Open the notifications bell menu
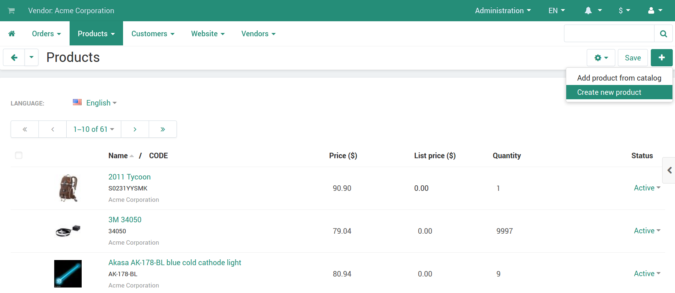675x293 pixels. tap(593, 11)
